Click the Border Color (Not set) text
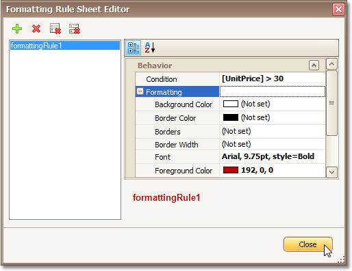This screenshot has width=352, height=271. click(255, 117)
